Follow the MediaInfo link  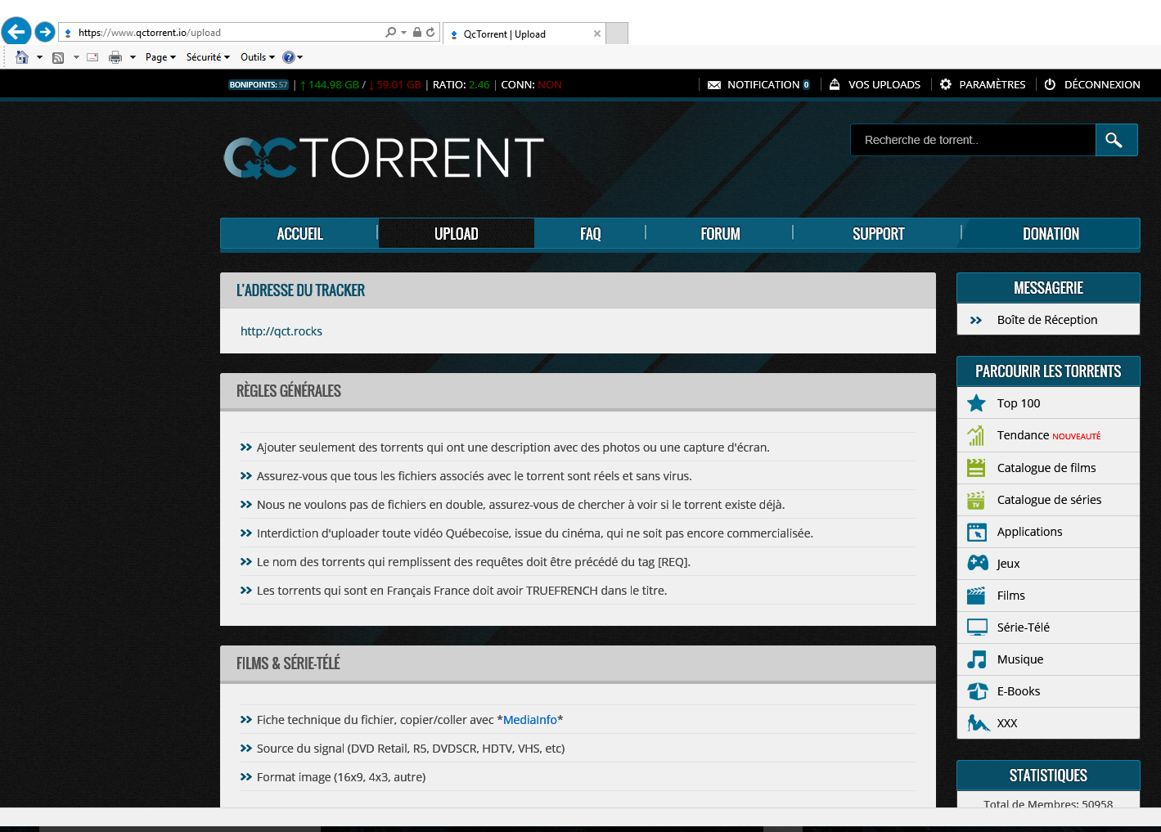529,720
